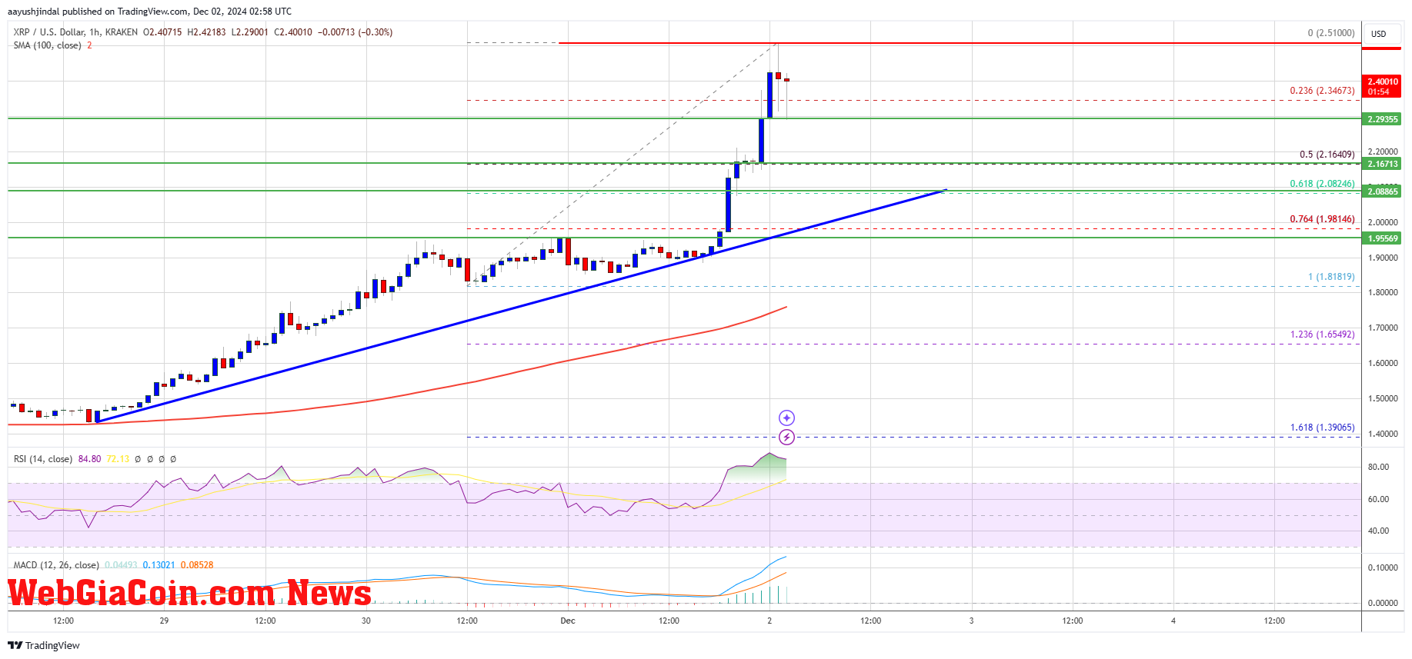Screen dimensions: 1412x659
Task: Click the MACD value 0.13021
Action: (x=159, y=565)
